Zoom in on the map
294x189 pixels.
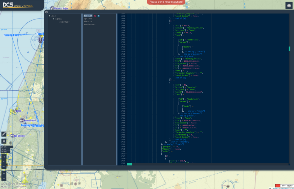tap(4, 173)
